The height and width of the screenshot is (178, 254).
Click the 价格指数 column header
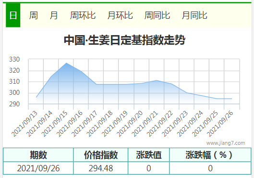101,155
